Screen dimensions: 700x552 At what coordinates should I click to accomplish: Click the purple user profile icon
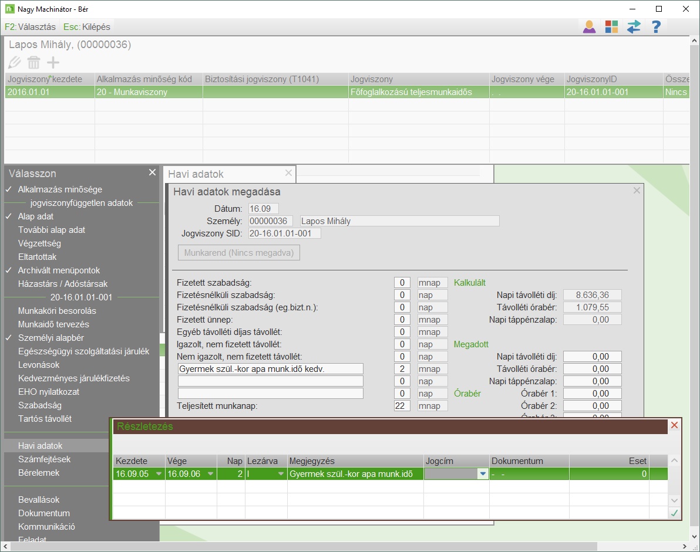589,26
